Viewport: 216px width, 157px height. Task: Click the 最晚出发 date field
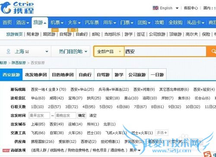66,115
